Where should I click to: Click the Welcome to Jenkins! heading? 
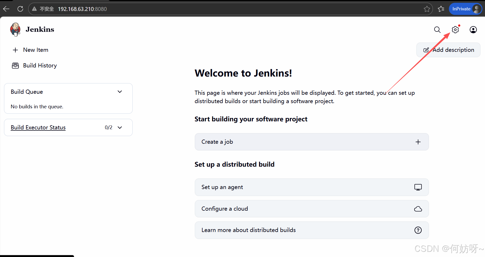(x=243, y=73)
